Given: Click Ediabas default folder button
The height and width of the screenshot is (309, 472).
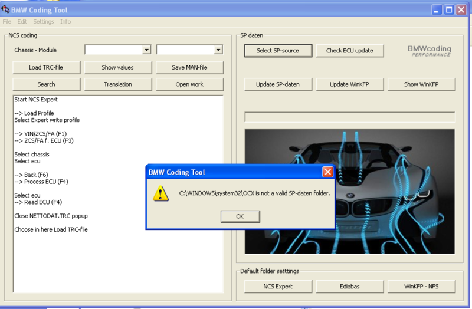Looking at the screenshot, I should (x=350, y=287).
